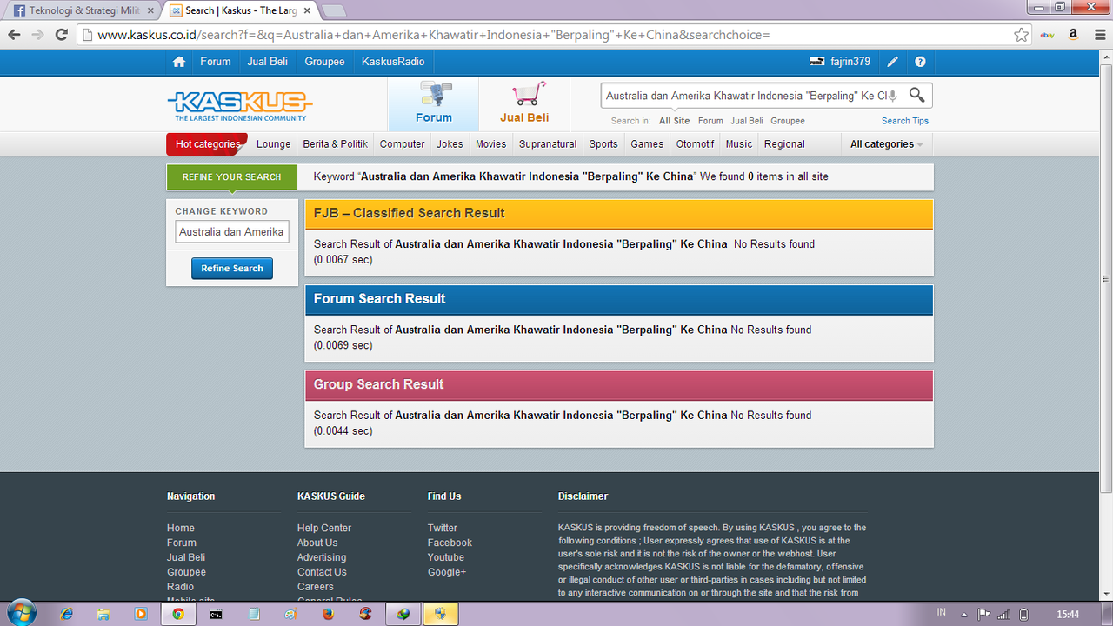Open the Windows Start button
Image resolution: width=1113 pixels, height=626 pixels.
21,613
